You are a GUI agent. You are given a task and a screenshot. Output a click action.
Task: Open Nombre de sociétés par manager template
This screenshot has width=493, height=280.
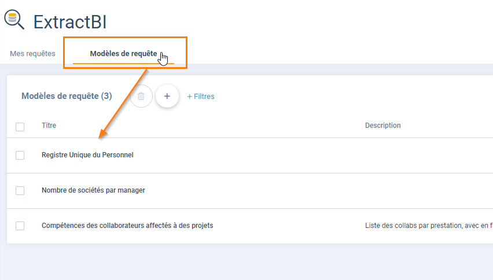[93, 190]
